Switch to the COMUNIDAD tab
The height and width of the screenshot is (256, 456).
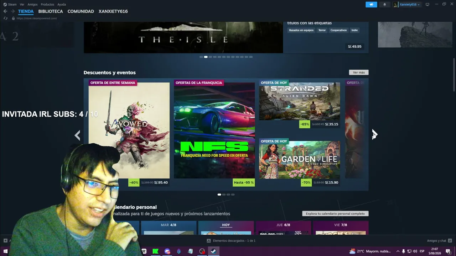click(x=81, y=11)
